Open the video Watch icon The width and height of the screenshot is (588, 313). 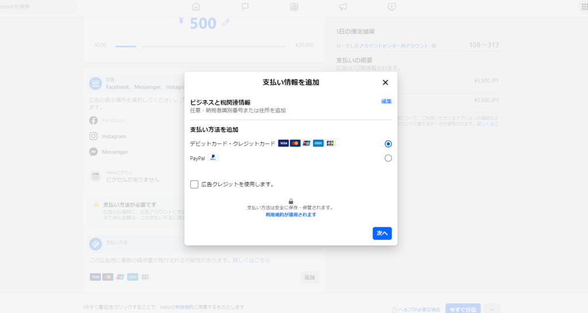point(392,7)
